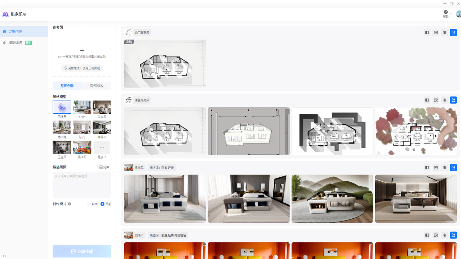Click image-reuse icon in 卧室,轻奢,亮丽橙色 row

436,235
